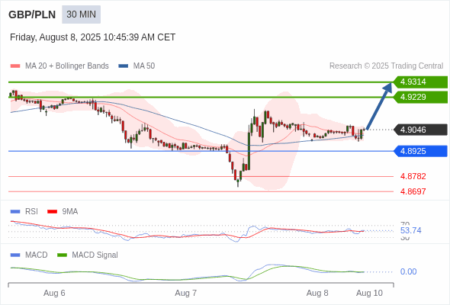Click the MA 20 + Bollinger Bands label
The height and width of the screenshot is (305, 450).
(x=67, y=66)
